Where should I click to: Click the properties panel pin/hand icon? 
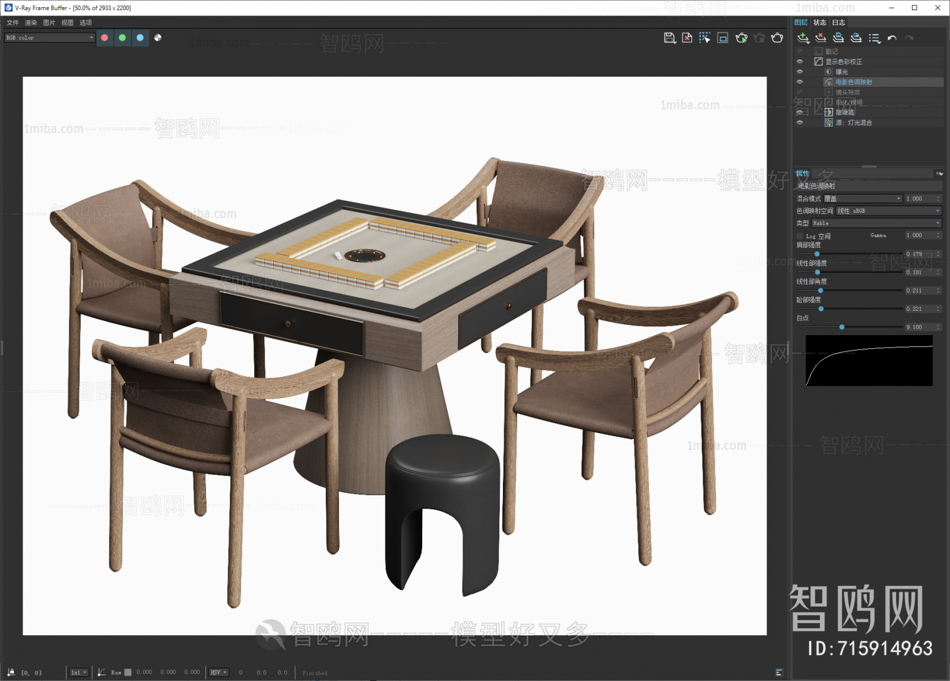point(939,174)
